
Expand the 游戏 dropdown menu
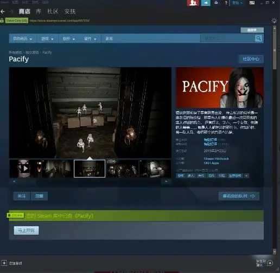48,38
